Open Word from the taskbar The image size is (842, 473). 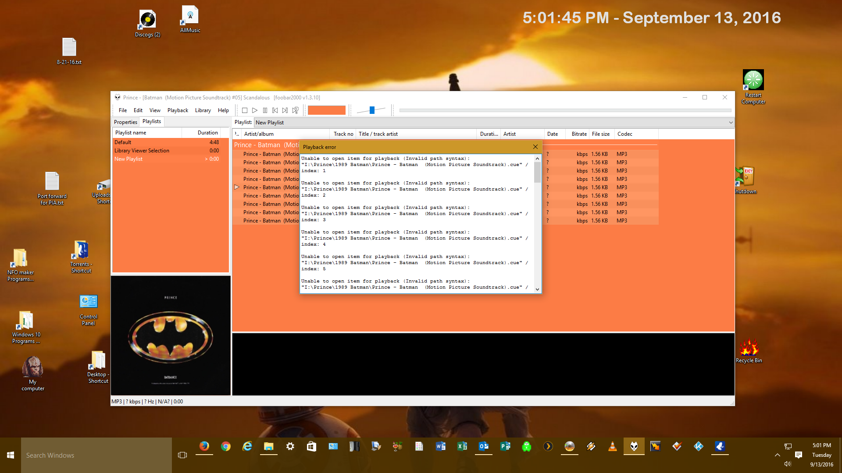coord(441,446)
